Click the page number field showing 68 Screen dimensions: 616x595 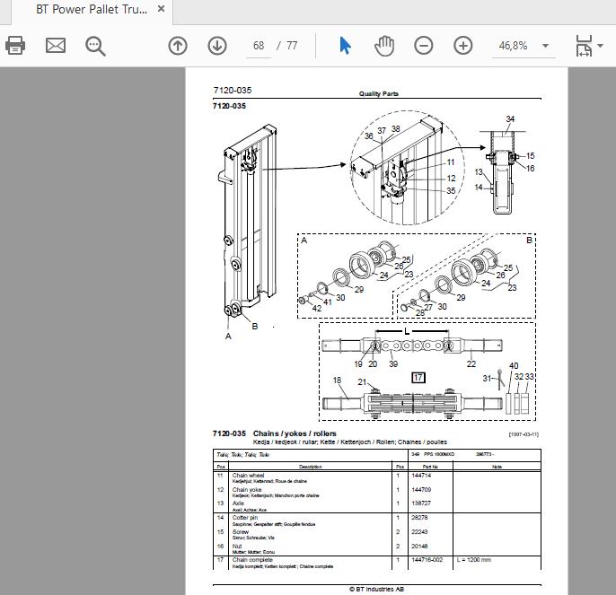(x=259, y=46)
